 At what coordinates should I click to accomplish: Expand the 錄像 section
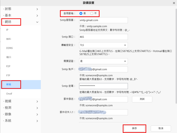(20, 114)
